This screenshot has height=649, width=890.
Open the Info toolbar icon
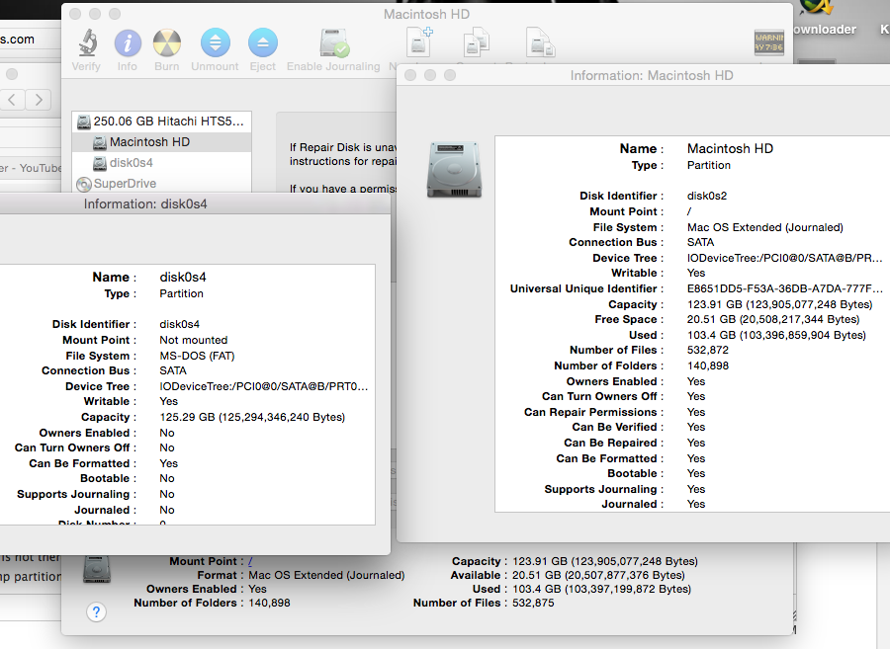[x=128, y=44]
